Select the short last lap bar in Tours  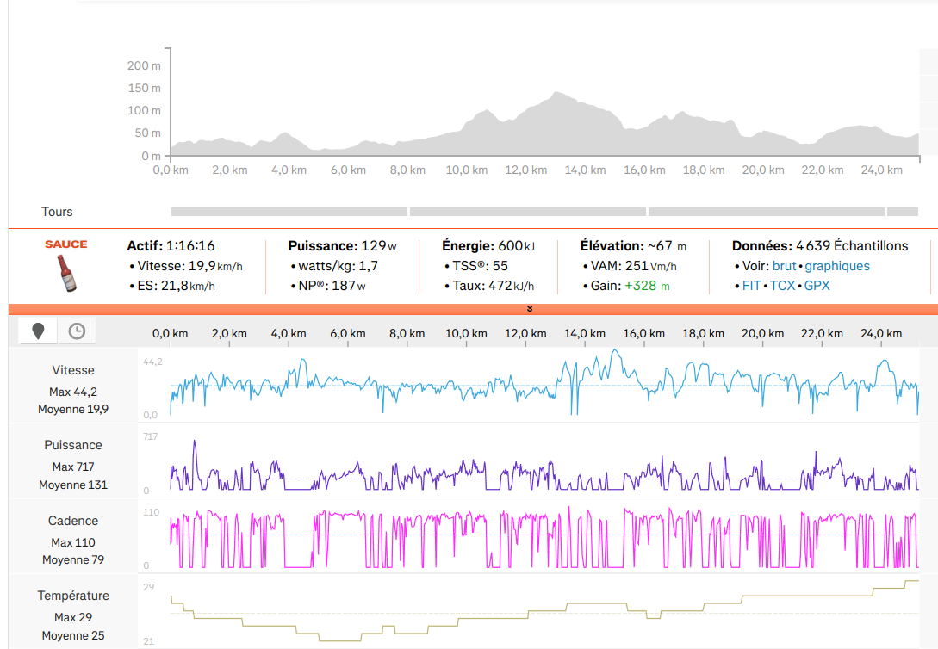tap(903, 212)
